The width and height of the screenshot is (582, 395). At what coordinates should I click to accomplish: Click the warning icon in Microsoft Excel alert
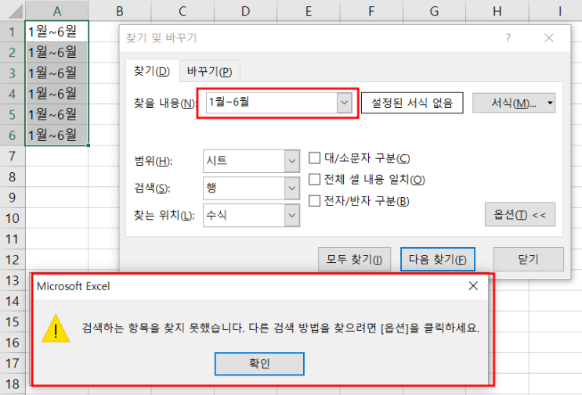point(56,329)
